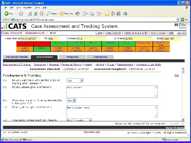Viewport: 191px width, 143px height.
Task: Go to the browser Home page icon
Action: tap(42, 14)
